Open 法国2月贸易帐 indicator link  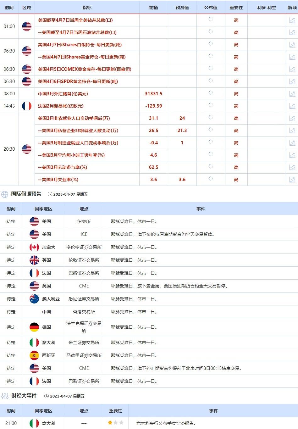(61, 106)
